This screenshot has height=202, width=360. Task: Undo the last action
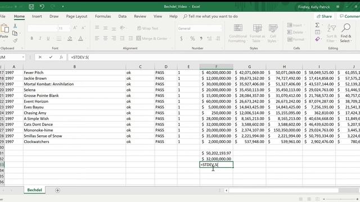(x=42, y=6)
